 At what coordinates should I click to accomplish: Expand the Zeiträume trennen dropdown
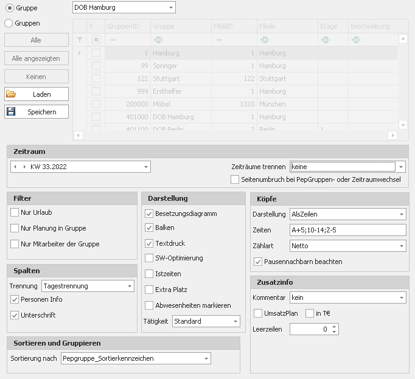pos(400,166)
